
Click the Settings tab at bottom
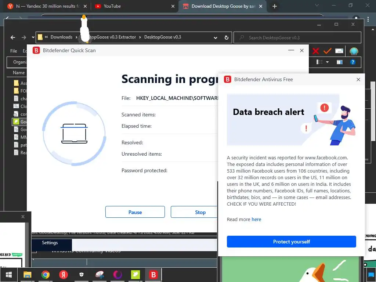click(x=50, y=243)
